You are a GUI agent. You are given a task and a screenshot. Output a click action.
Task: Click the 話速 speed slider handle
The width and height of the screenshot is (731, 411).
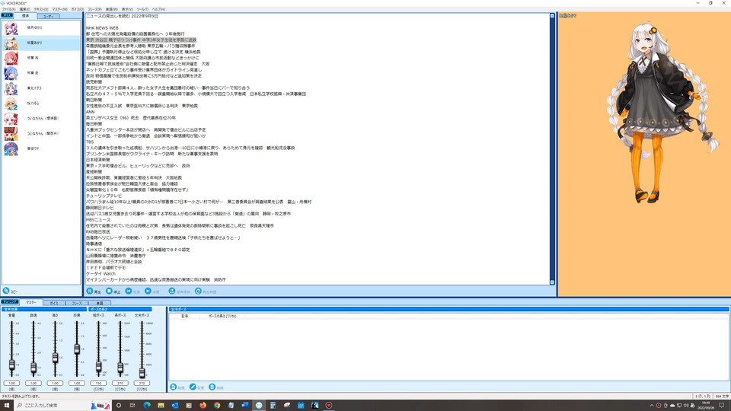[34, 368]
